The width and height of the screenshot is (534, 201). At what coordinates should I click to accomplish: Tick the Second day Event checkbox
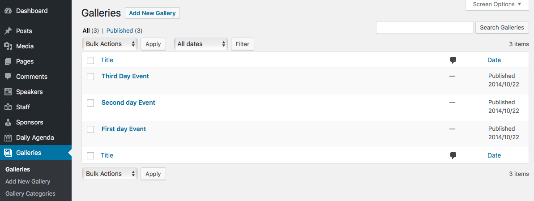click(90, 103)
